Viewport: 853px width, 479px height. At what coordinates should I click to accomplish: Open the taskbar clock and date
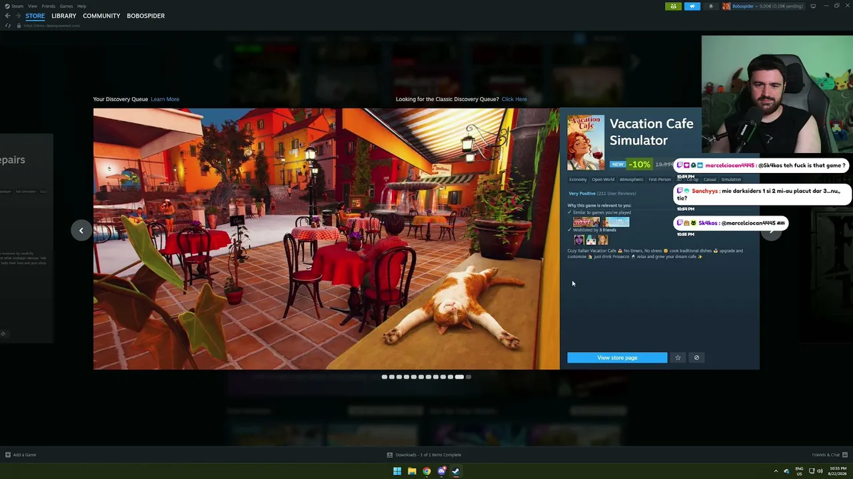point(838,471)
